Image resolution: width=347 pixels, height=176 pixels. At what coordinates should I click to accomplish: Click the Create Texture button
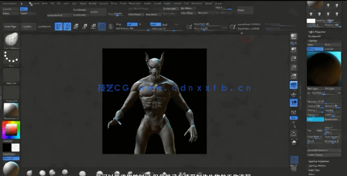click(324, 155)
